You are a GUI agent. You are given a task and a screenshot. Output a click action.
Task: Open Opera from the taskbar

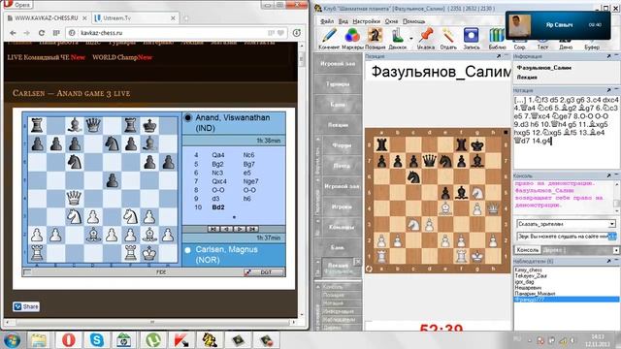69,340
